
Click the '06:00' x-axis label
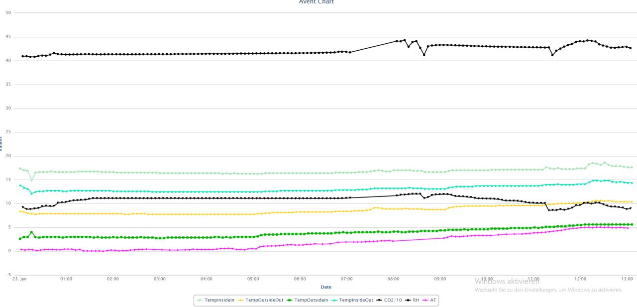(300, 279)
